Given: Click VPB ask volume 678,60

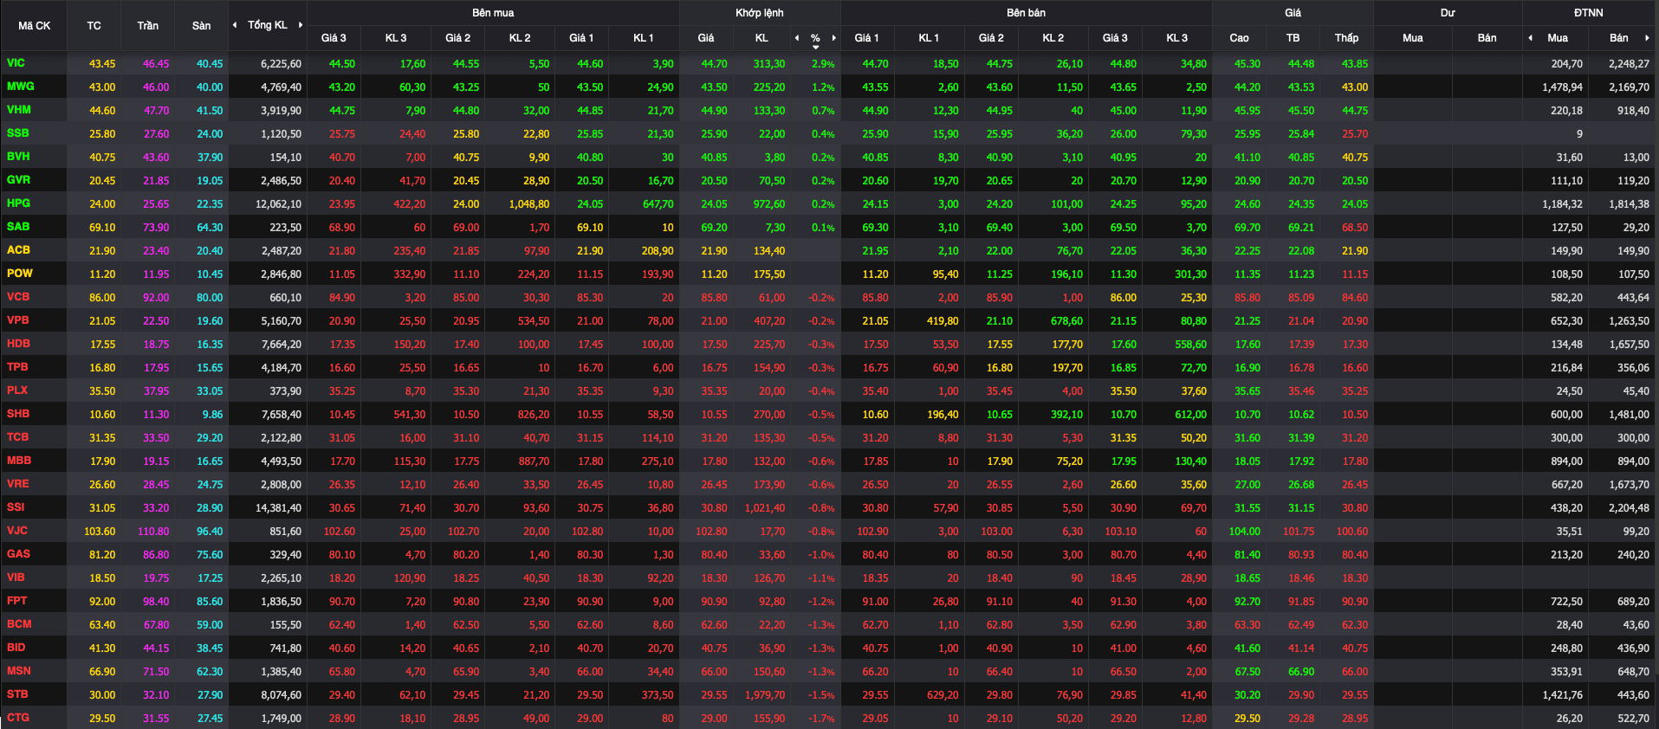Looking at the screenshot, I should pos(1066,321).
